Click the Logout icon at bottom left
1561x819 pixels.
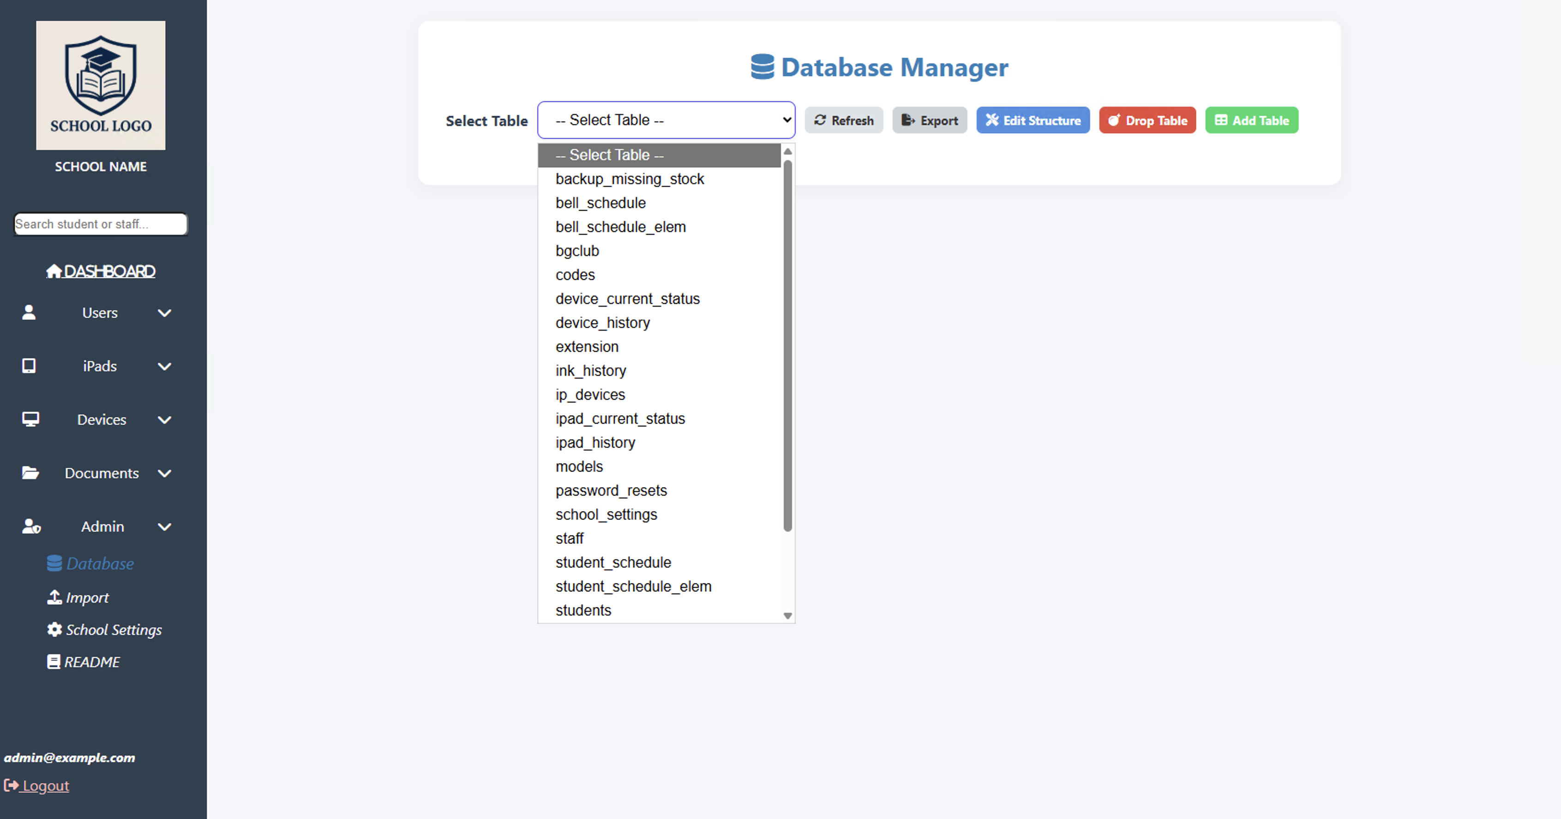(x=11, y=785)
